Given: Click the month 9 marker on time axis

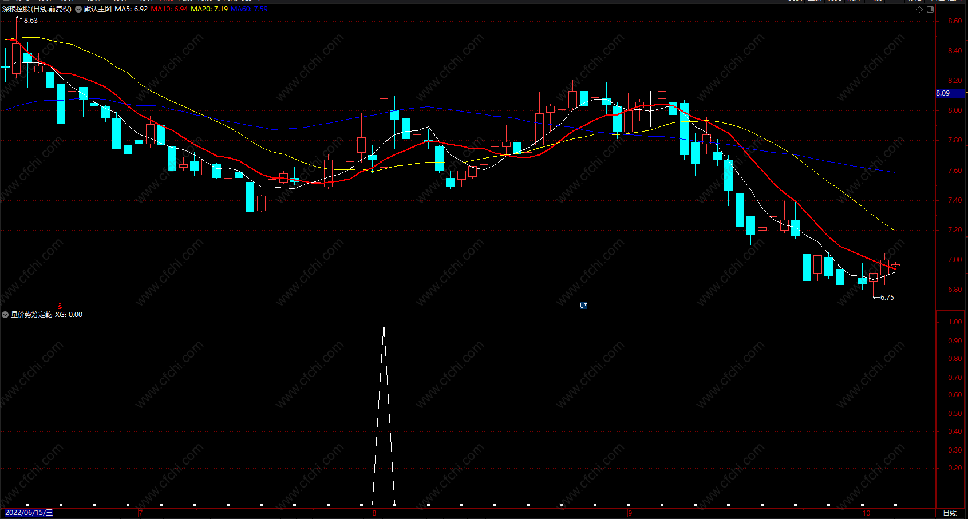Looking at the screenshot, I should pyautogui.click(x=630, y=513).
